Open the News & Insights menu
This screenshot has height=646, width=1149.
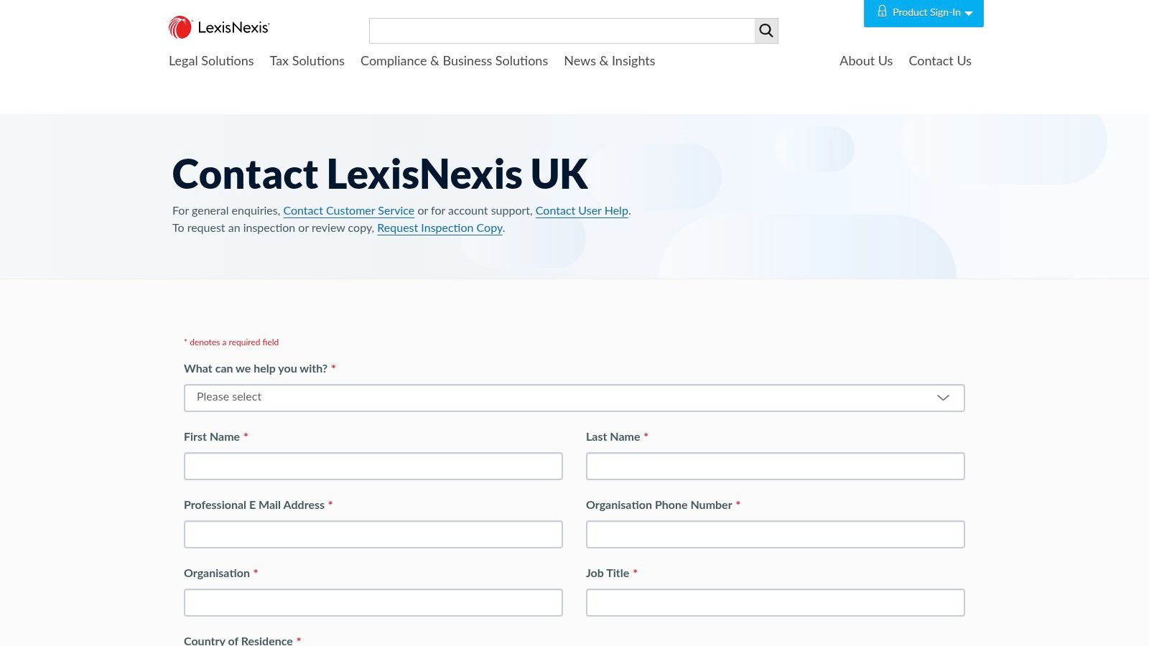coord(609,62)
